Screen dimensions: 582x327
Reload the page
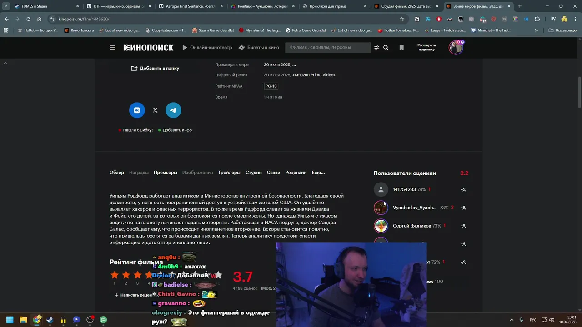pyautogui.click(x=28, y=19)
